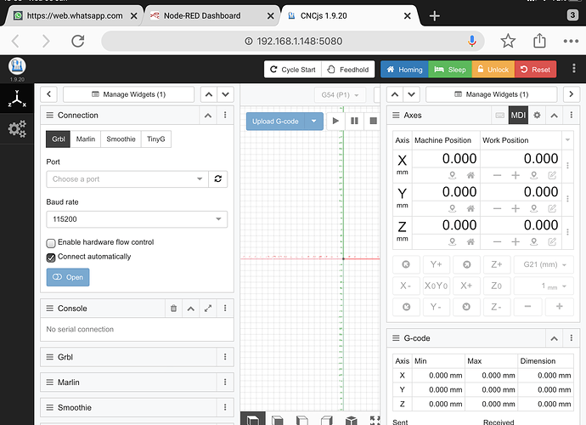
Task: Collapse the Console widget
Action: [190, 309]
